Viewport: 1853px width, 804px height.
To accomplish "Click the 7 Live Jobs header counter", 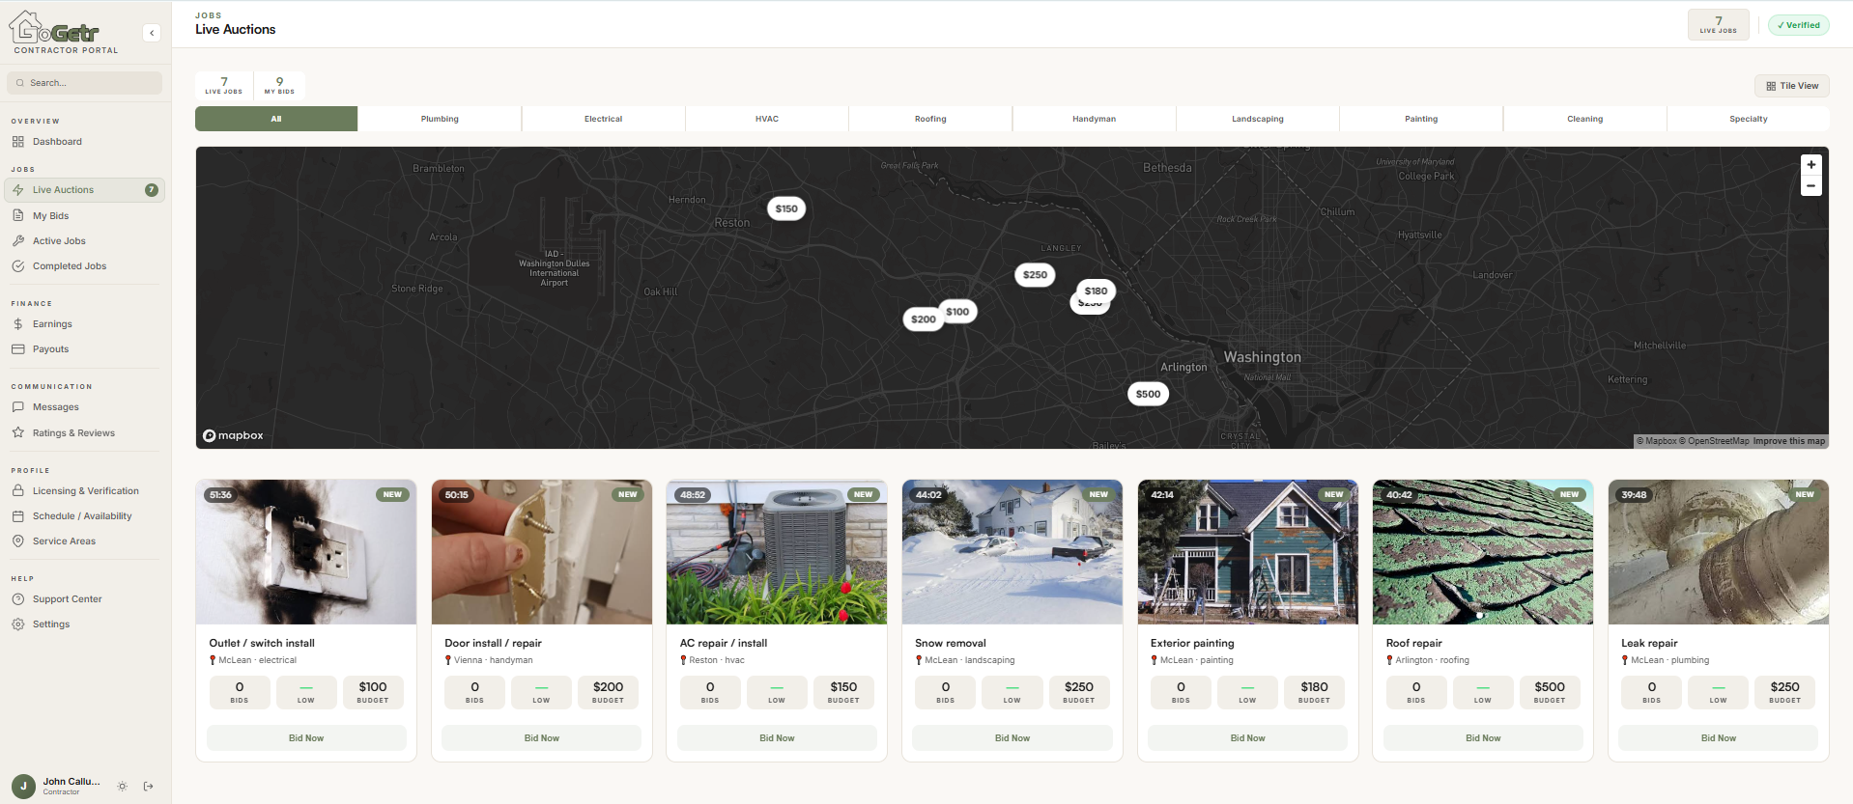I will 1719,25.
